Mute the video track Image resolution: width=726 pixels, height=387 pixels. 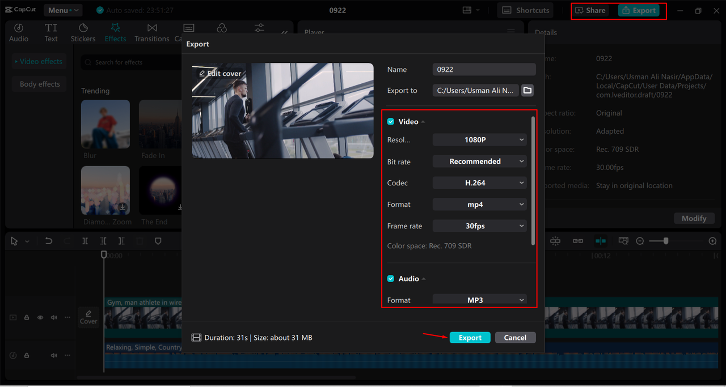pos(54,318)
